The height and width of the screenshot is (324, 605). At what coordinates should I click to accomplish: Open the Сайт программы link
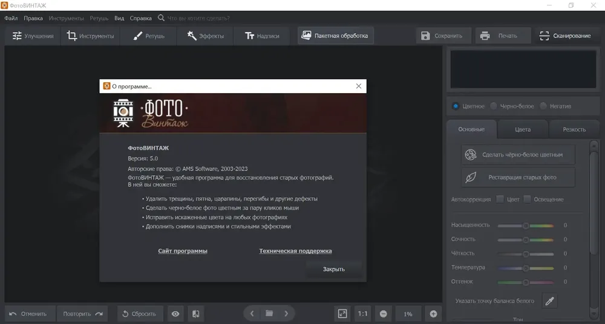click(x=183, y=251)
